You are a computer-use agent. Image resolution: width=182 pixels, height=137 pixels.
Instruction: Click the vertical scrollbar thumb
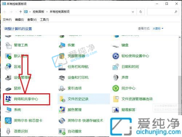(x=180, y=95)
